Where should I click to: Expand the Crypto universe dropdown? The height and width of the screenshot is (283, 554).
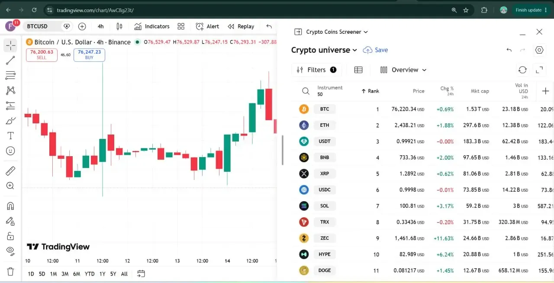(324, 50)
